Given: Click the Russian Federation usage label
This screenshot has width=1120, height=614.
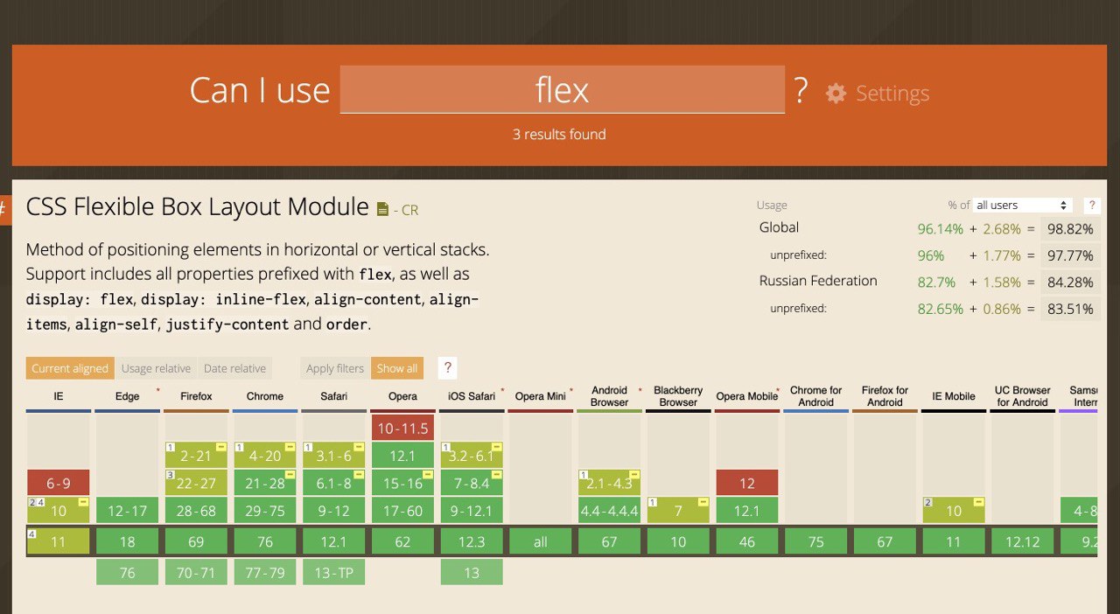Looking at the screenshot, I should point(818,281).
